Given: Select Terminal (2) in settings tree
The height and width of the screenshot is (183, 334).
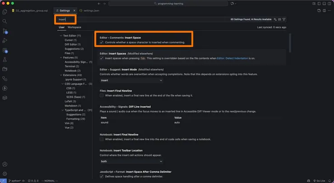Looking at the screenshot, I should (x=72, y=66).
